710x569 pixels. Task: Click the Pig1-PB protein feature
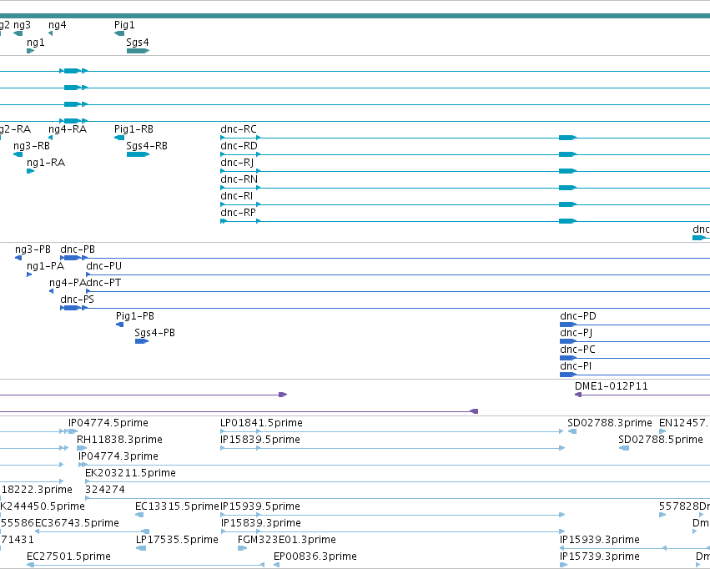(x=119, y=325)
